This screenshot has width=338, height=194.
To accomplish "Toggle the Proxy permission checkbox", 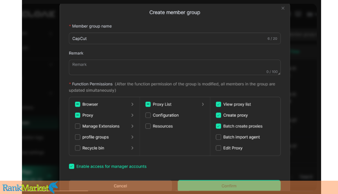I will [x=77, y=115].
